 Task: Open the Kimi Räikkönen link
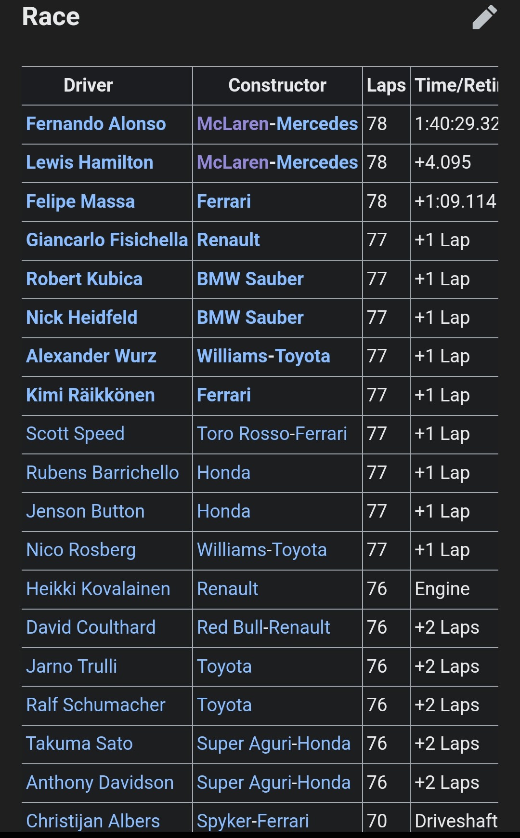pos(91,395)
